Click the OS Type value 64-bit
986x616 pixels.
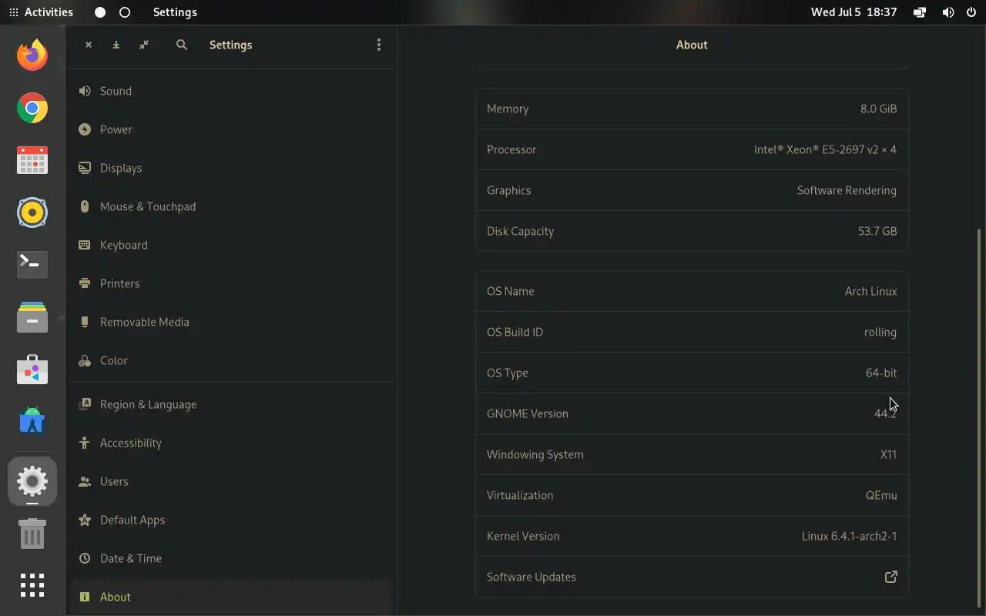pyautogui.click(x=881, y=373)
